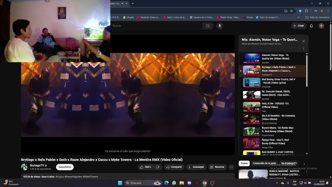Open Todos los marcadores folder

tap(317, 17)
